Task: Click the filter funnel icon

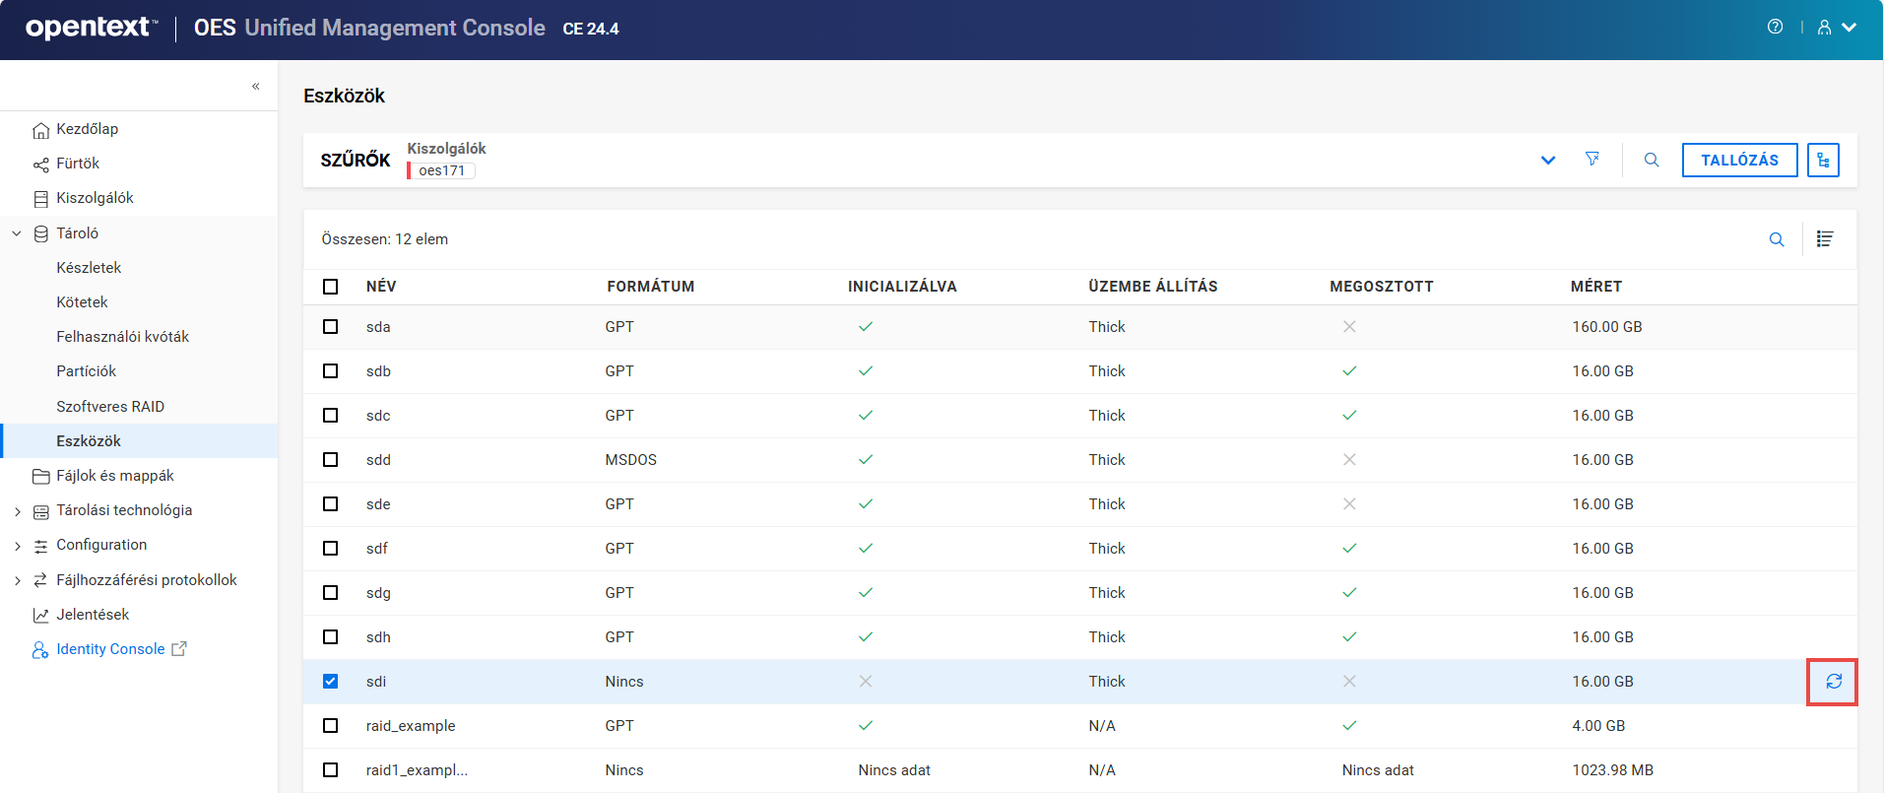Action: (x=1592, y=160)
